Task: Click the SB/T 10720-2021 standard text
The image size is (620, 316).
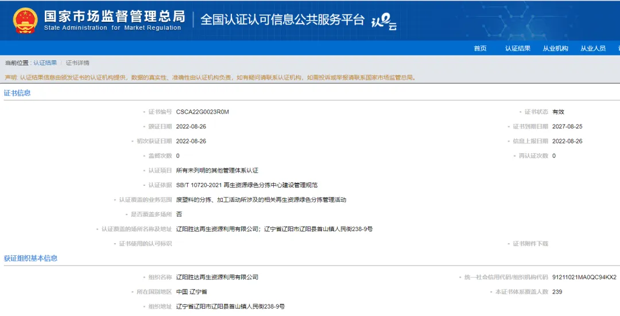Action: [247, 185]
